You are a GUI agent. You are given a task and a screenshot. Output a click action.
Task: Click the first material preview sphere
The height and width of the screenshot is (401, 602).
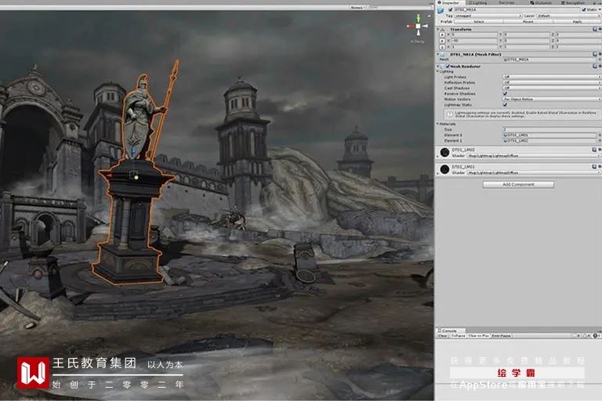[x=444, y=153]
